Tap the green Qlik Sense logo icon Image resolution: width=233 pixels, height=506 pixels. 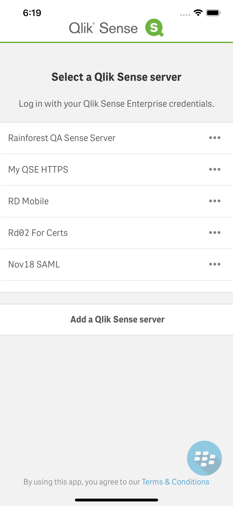pos(154,28)
